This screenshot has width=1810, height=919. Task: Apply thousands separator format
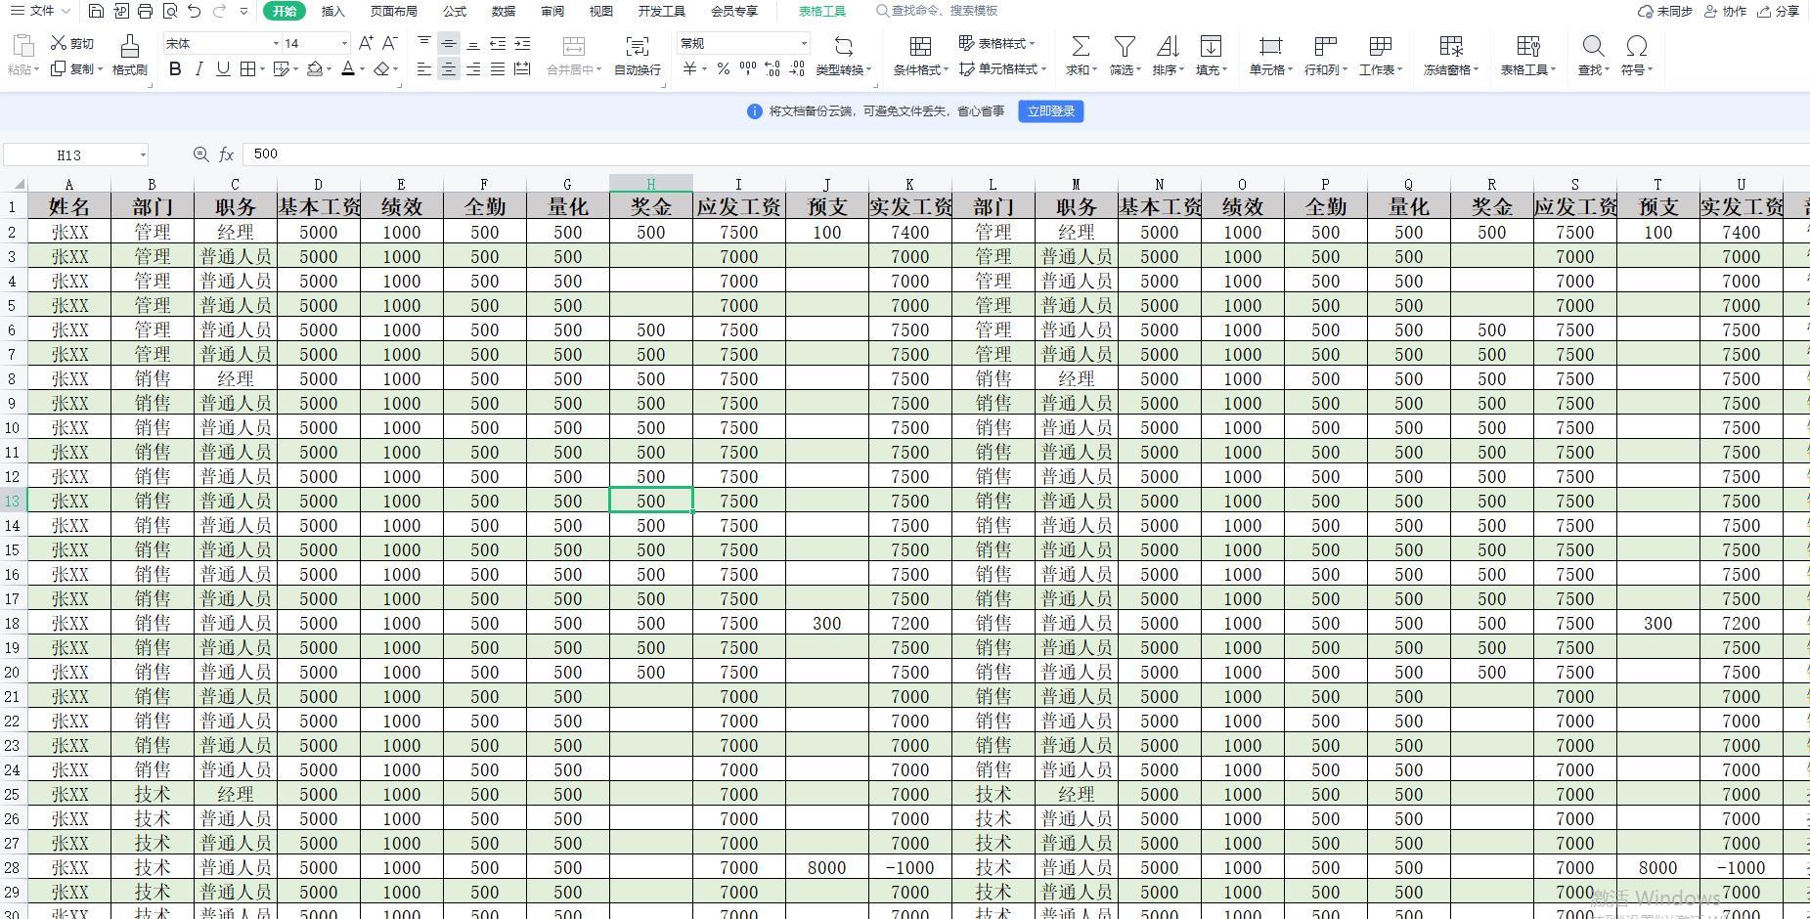click(x=748, y=68)
